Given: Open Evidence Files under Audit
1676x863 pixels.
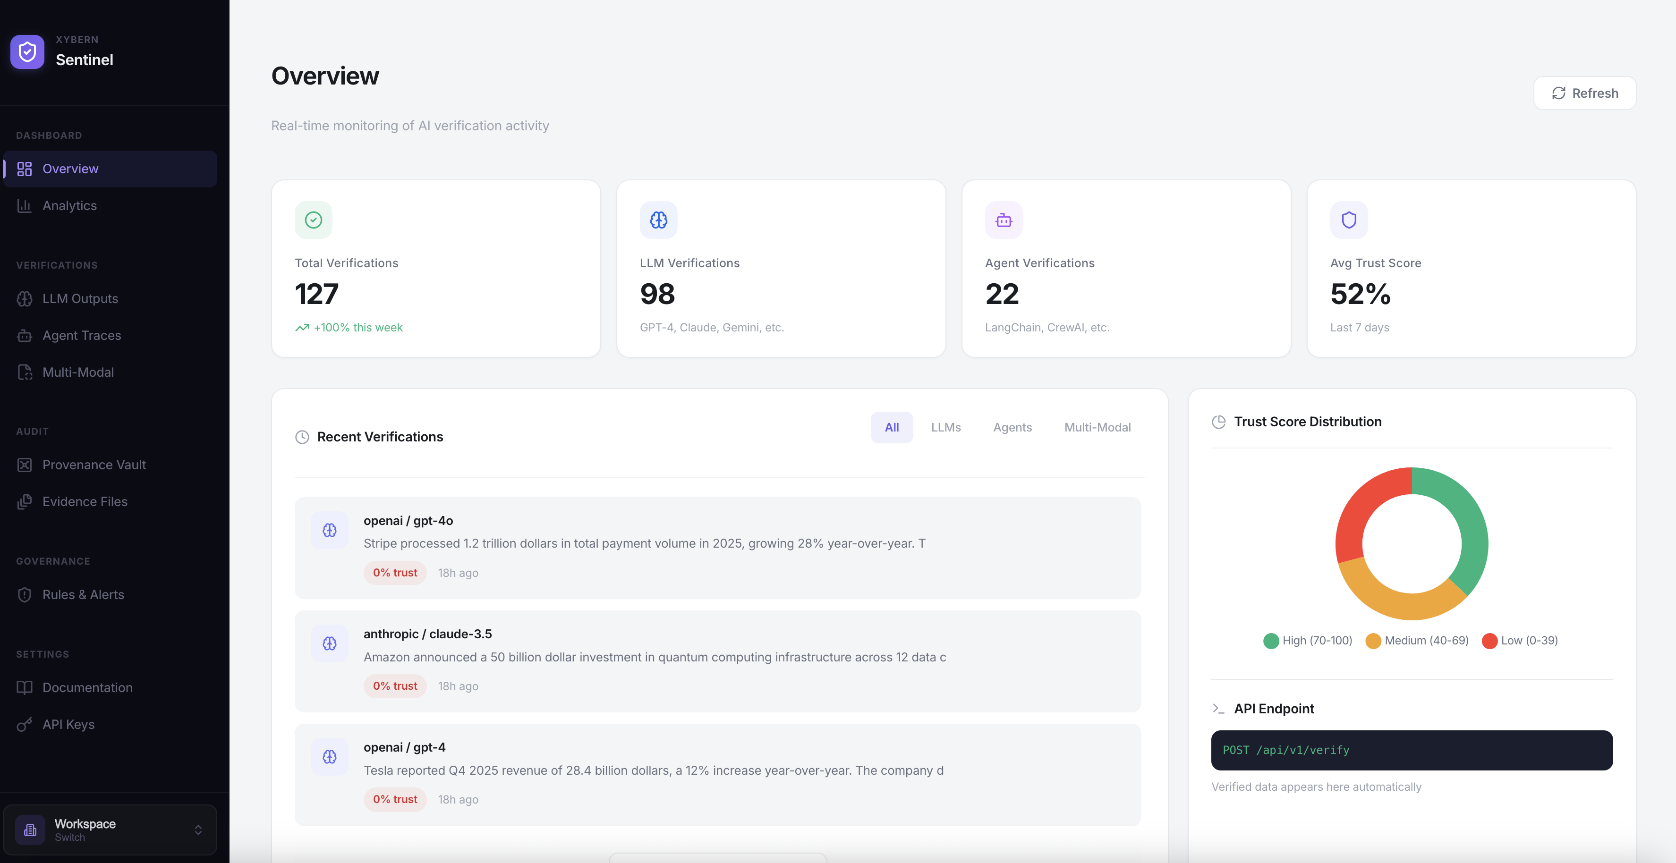Looking at the screenshot, I should (85, 501).
